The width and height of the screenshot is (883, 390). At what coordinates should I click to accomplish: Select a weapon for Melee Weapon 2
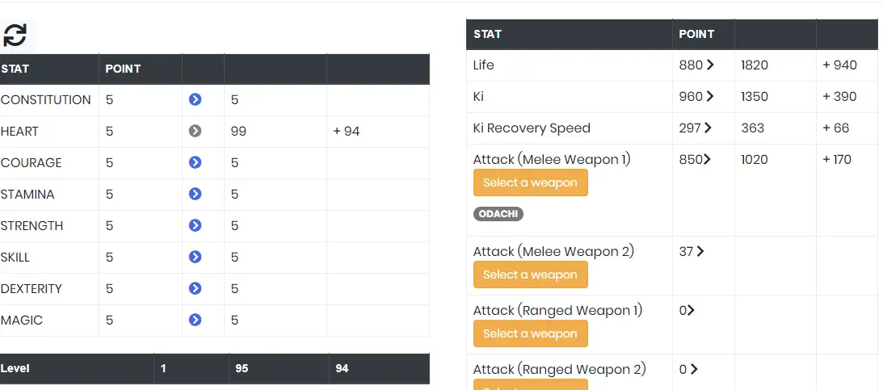(530, 275)
